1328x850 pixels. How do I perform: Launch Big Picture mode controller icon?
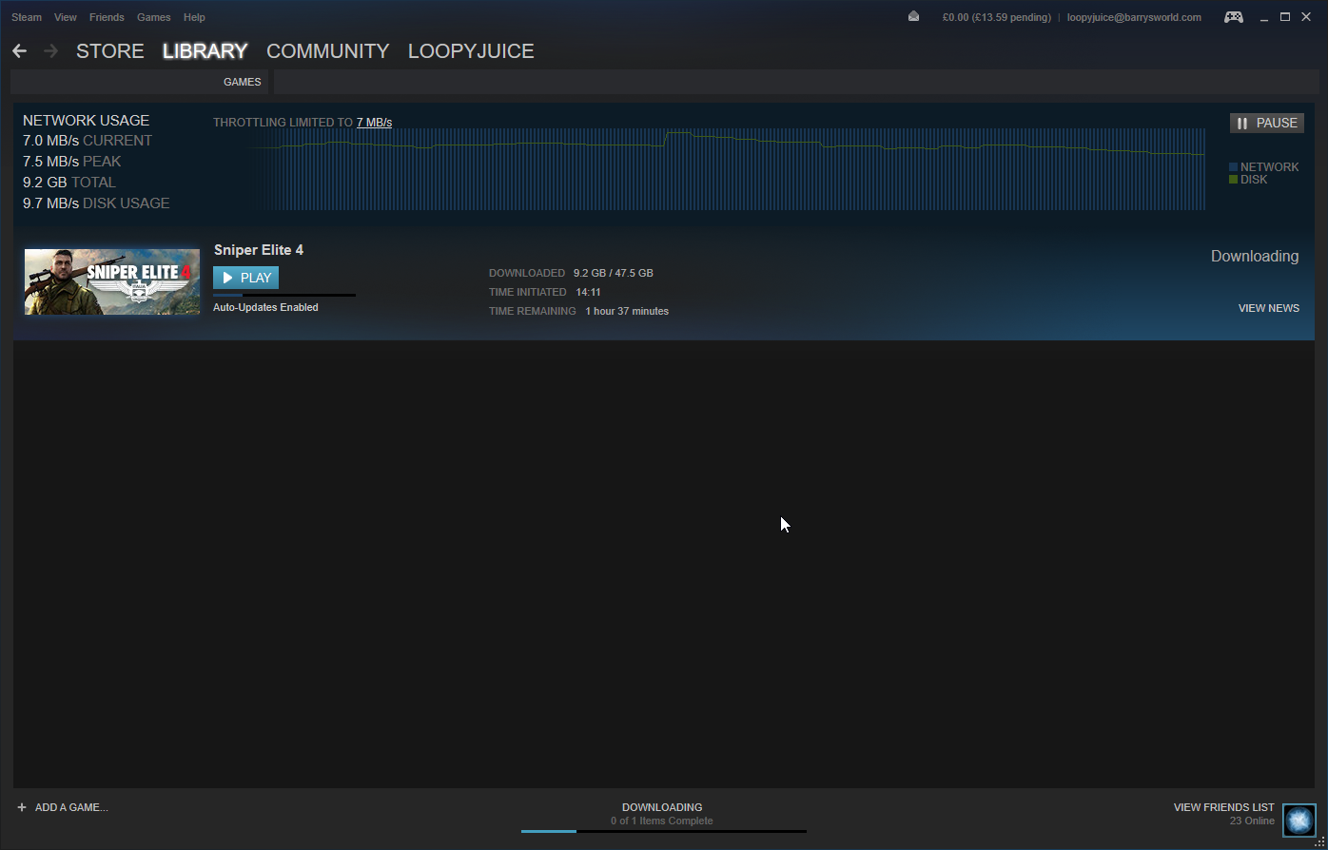1234,17
